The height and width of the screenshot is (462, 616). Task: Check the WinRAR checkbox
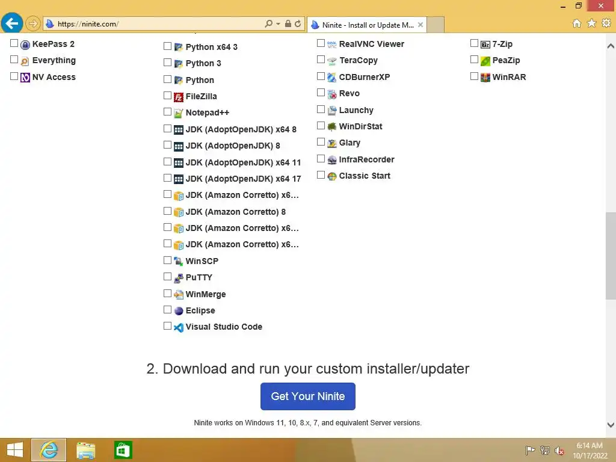(x=474, y=76)
